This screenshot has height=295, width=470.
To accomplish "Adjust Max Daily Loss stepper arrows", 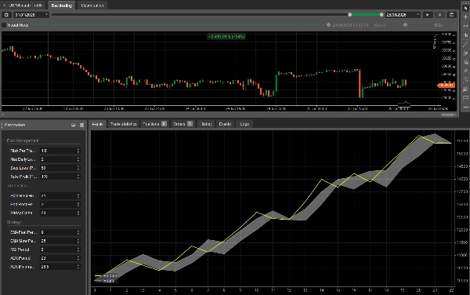I will click(x=78, y=159).
